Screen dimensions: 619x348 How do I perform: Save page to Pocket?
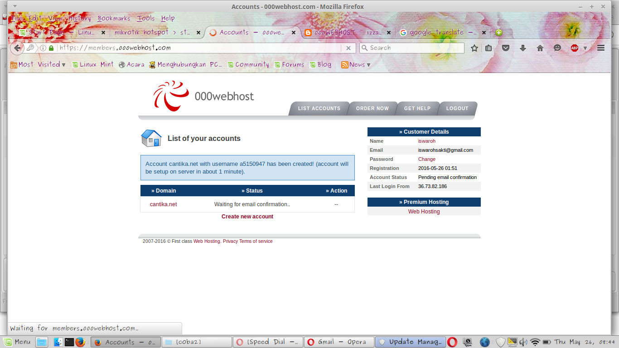point(505,48)
